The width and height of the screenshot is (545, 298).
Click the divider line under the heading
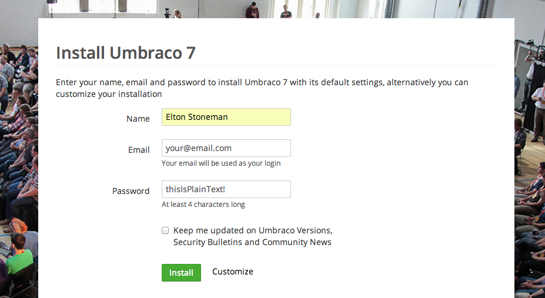click(276, 65)
